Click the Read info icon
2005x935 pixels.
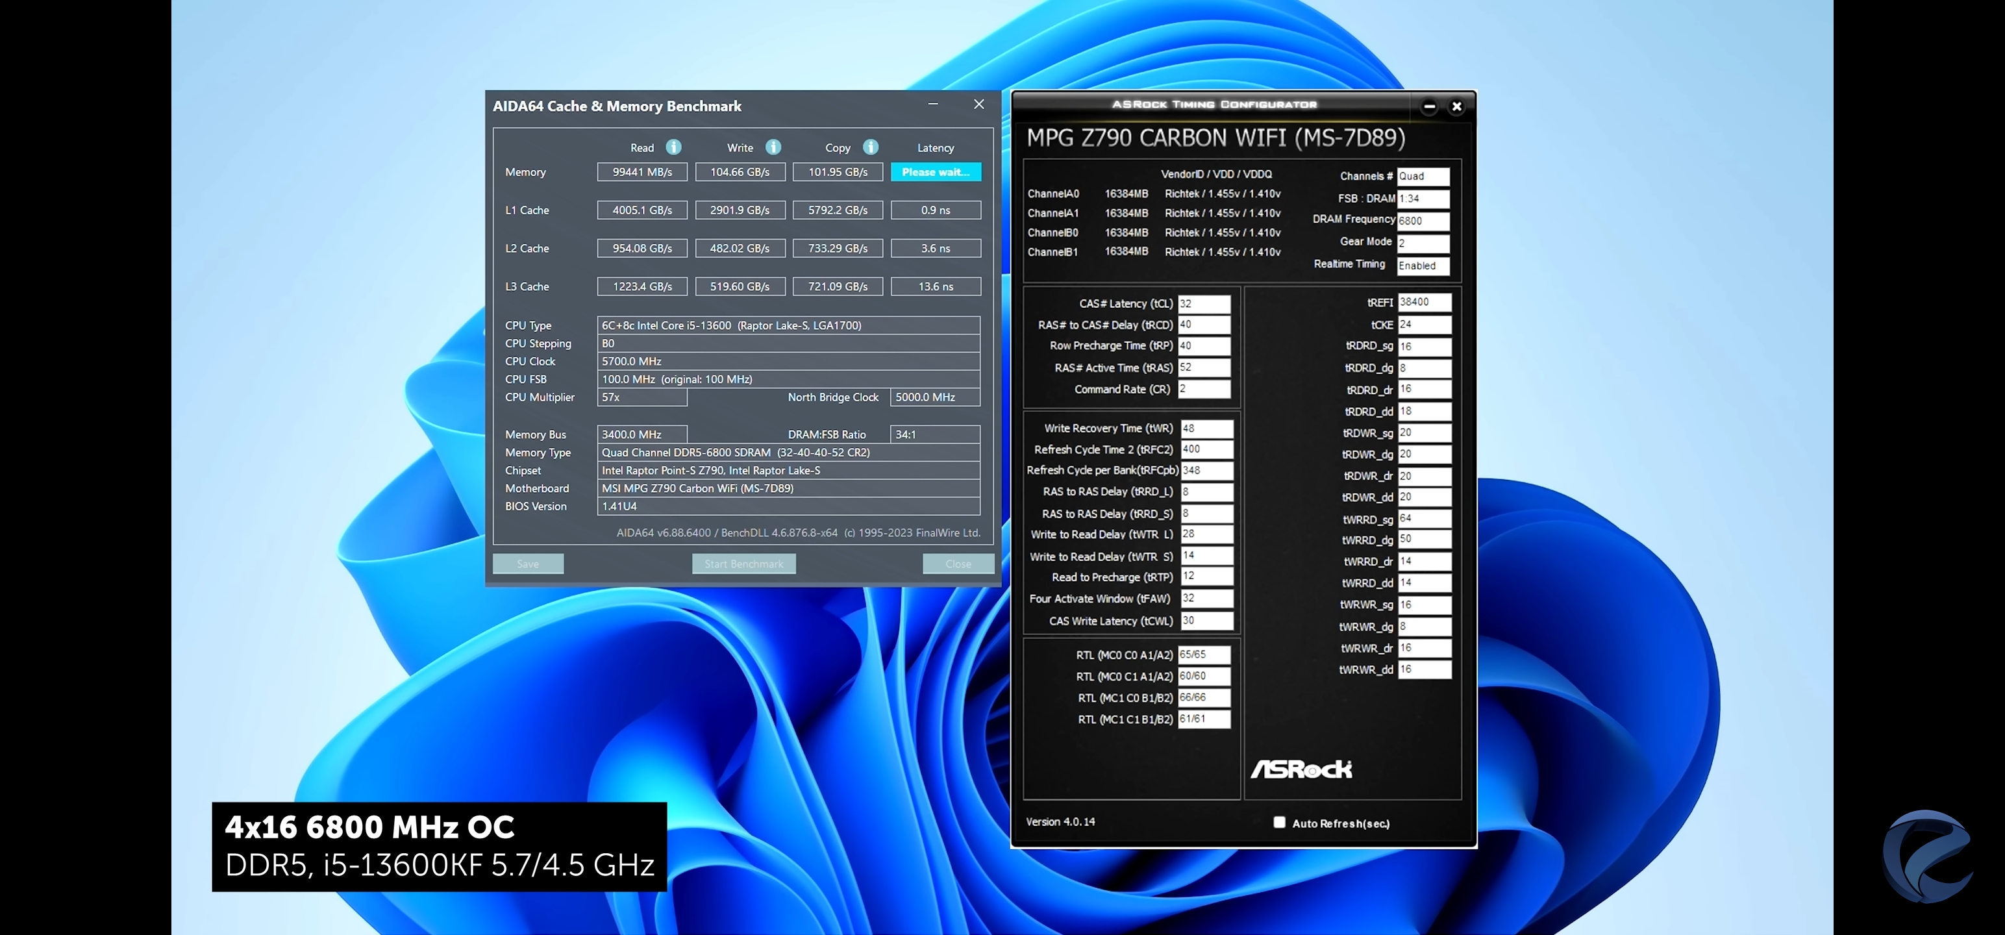pyautogui.click(x=673, y=147)
